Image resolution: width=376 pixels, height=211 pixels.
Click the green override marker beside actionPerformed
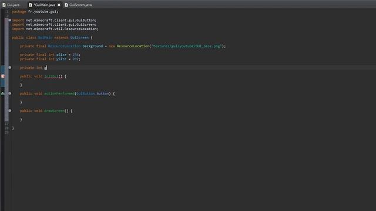[2, 93]
